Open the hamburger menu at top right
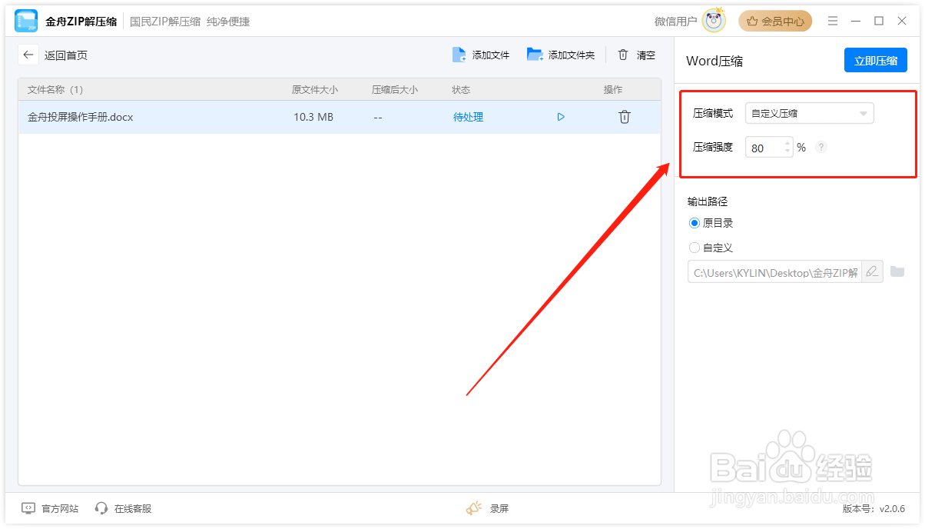Image resolution: width=925 pixels, height=529 pixels. click(x=833, y=21)
